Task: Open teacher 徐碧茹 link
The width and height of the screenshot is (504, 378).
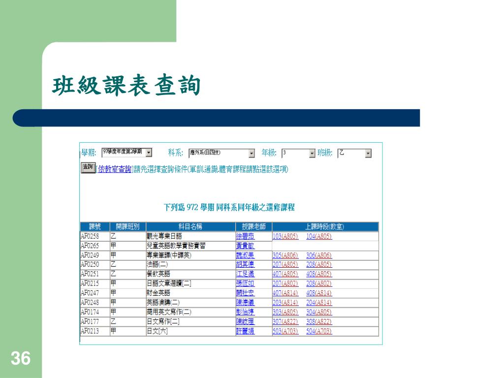Action: click(245, 236)
